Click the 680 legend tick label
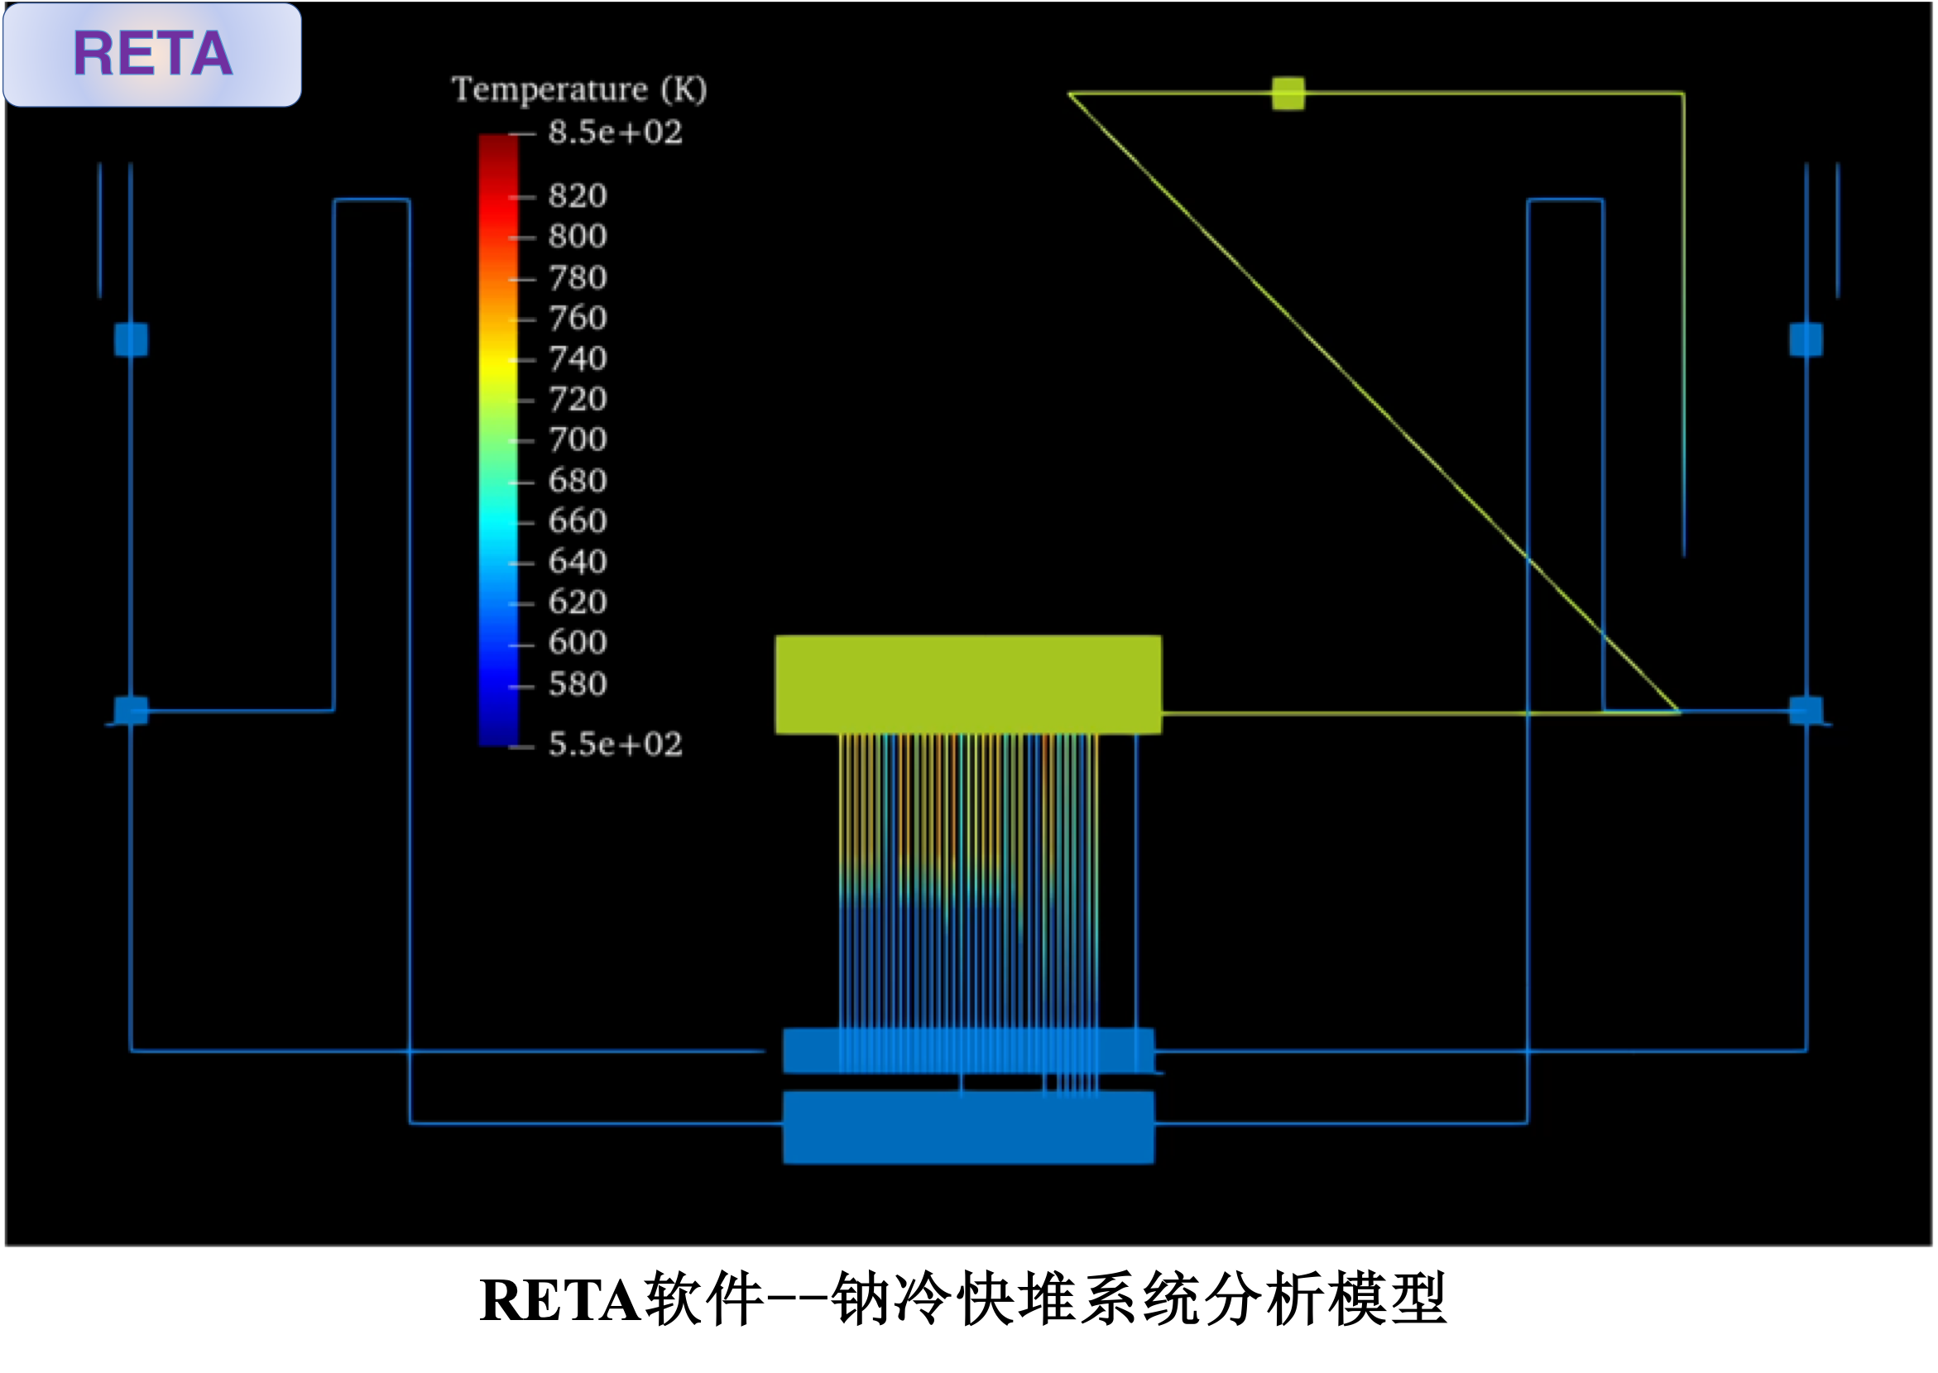This screenshot has height=1373, width=1938. coord(578,482)
